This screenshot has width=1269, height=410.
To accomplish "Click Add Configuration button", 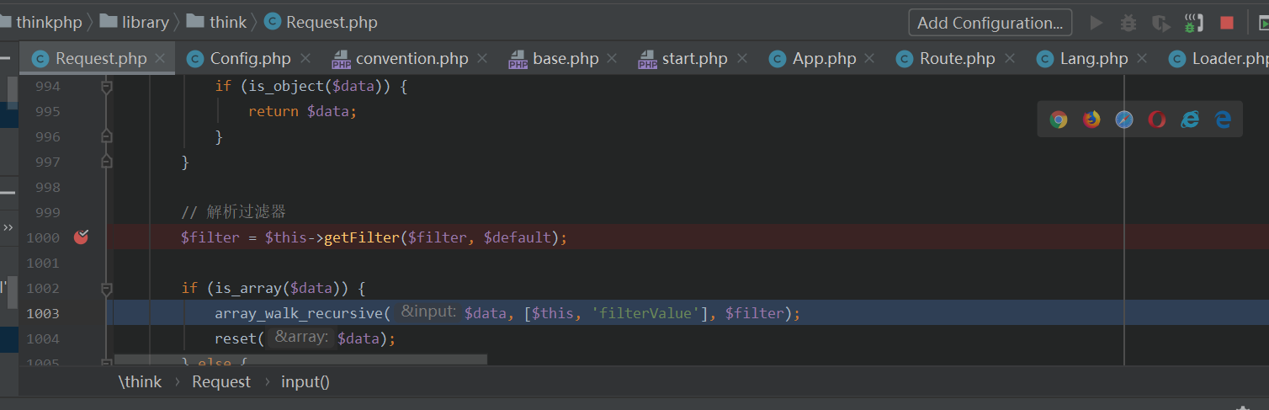I will [990, 23].
